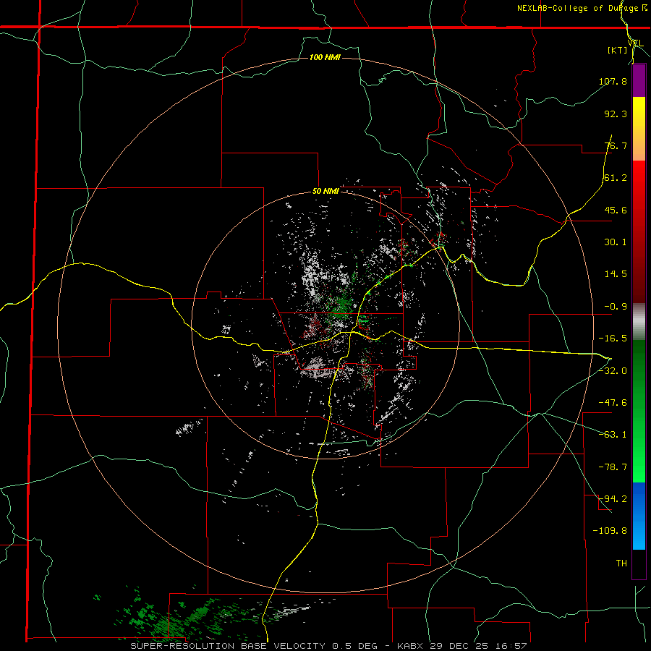Click the -32.0 scale value

point(613,371)
